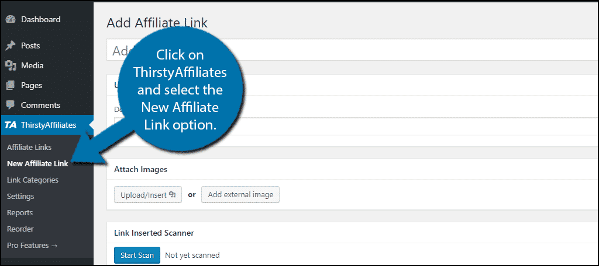Open the Pages menu label
The height and width of the screenshot is (266, 599).
pos(32,85)
